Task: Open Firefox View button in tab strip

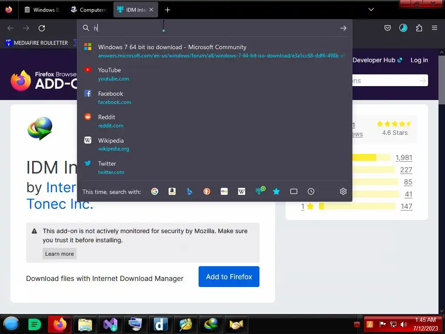Action: [x=9, y=10]
